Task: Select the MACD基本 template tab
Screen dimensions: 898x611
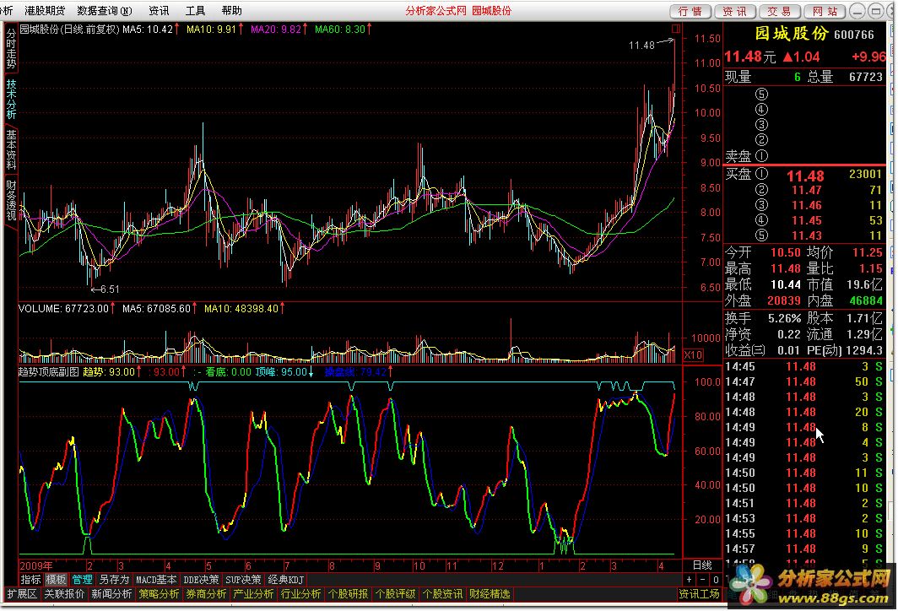Action: pos(156,580)
